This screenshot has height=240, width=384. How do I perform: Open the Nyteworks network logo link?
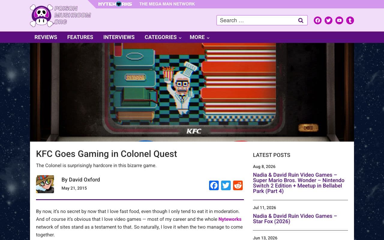click(x=115, y=4)
